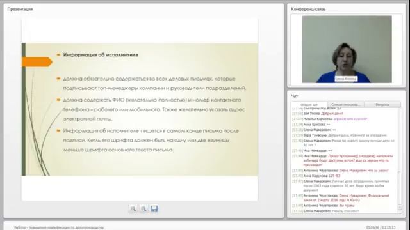
Task: Click the orange arrow shape on the slide
Action: (x=37, y=62)
